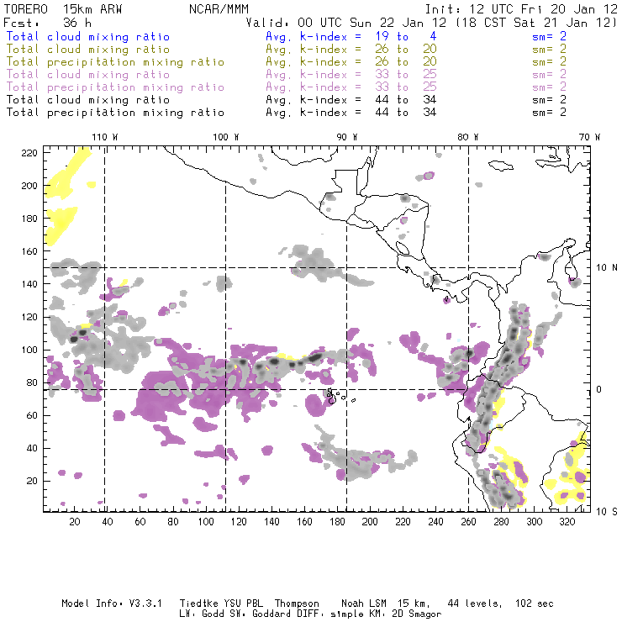Click the 'Tiedtke' scheme label
622x622 pixels.
coord(198,604)
